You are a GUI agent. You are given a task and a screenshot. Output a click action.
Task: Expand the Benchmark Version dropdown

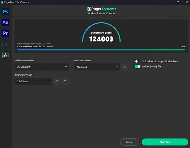[x=33, y=81]
